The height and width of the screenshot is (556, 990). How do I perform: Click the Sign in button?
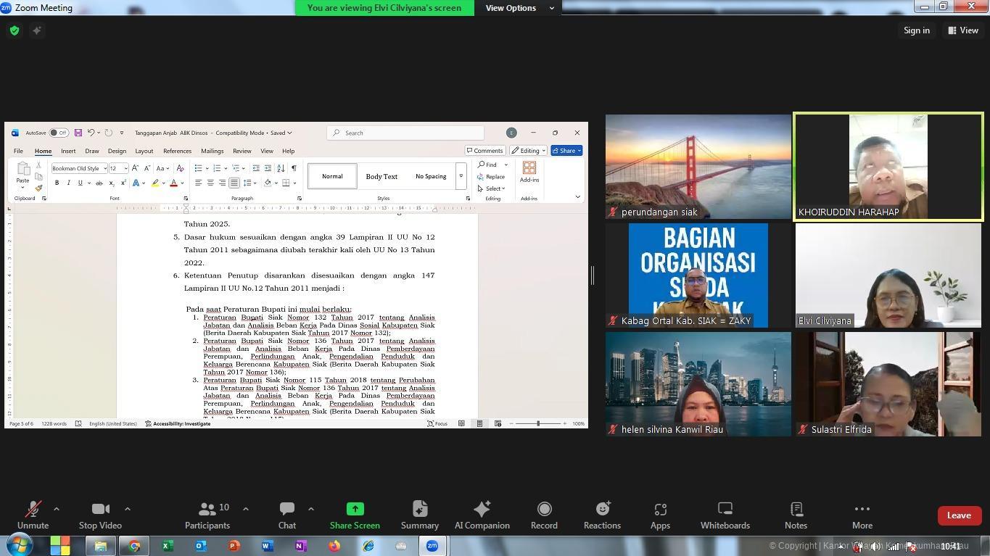(x=916, y=30)
